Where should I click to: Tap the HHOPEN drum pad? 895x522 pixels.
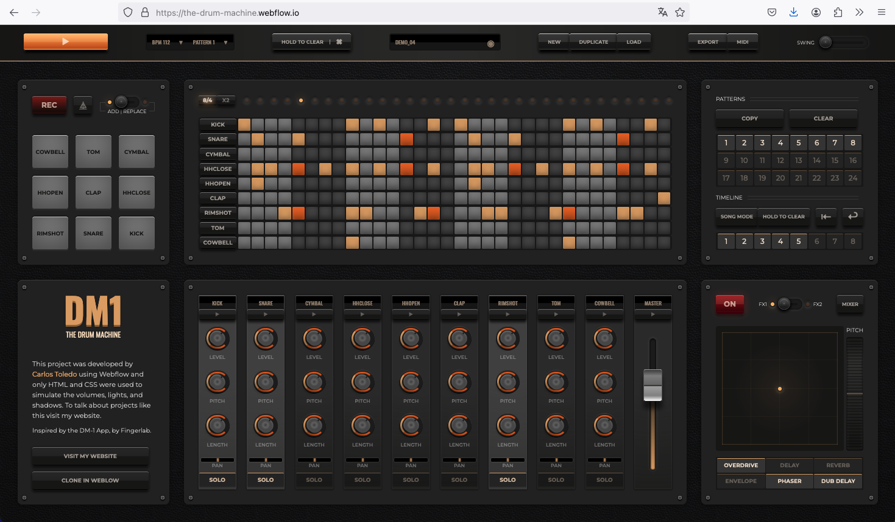click(x=51, y=192)
